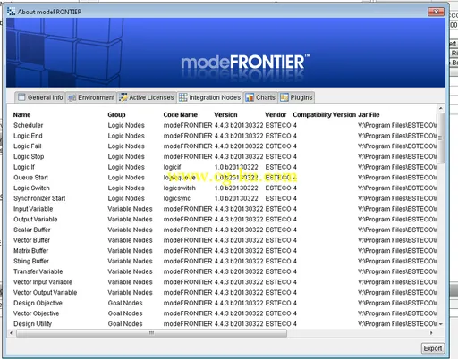The height and width of the screenshot is (359, 458).
Task: Click the horizontal scrollbar thumb
Action: click(151, 333)
